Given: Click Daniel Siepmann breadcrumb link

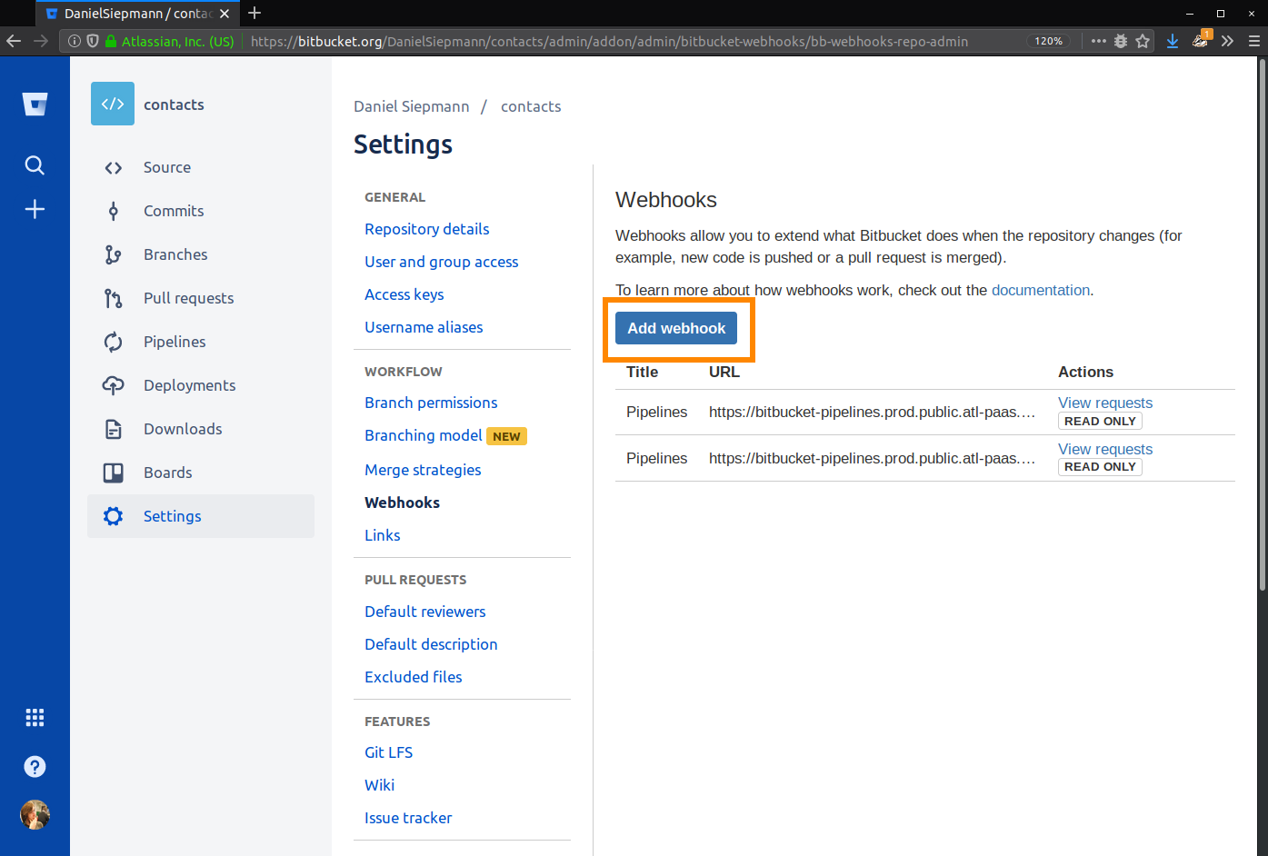Looking at the screenshot, I should point(412,106).
